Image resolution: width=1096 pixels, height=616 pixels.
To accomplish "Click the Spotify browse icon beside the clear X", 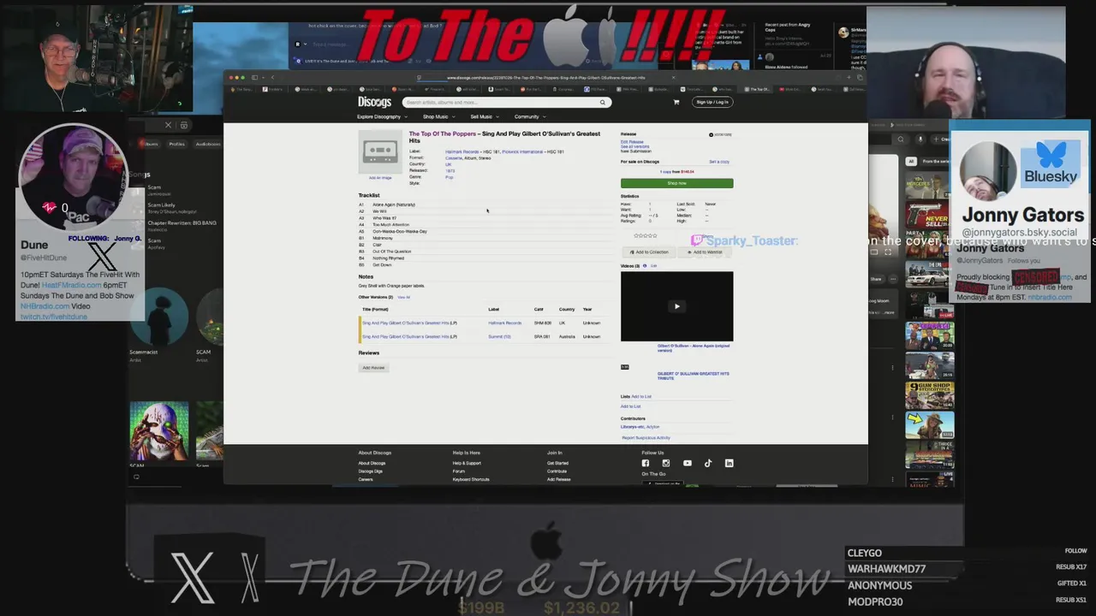I will click(183, 125).
